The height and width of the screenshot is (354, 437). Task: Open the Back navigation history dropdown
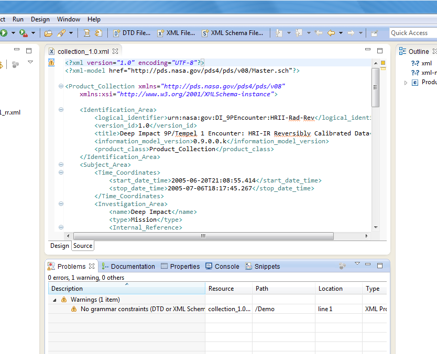click(x=341, y=33)
